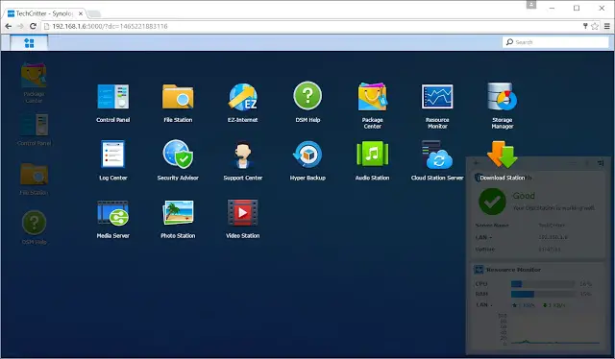This screenshot has width=615, height=359.
Task: Open Control Panel desktop shortcut
Action: point(35,130)
